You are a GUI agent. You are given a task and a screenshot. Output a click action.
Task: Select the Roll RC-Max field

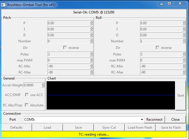click(x=161, y=72)
